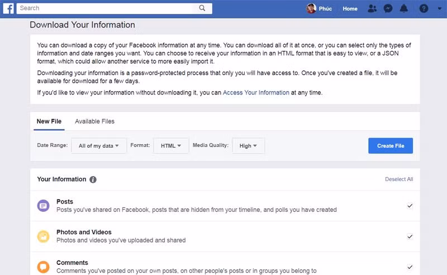Screen dimensions: 447x275
Task: Click the Create File button
Action: tap(391, 146)
